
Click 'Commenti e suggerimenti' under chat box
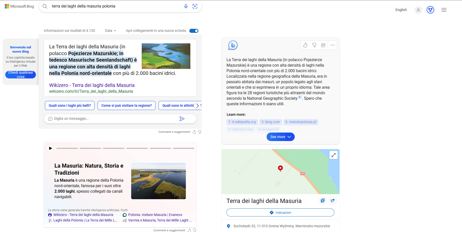174,132
